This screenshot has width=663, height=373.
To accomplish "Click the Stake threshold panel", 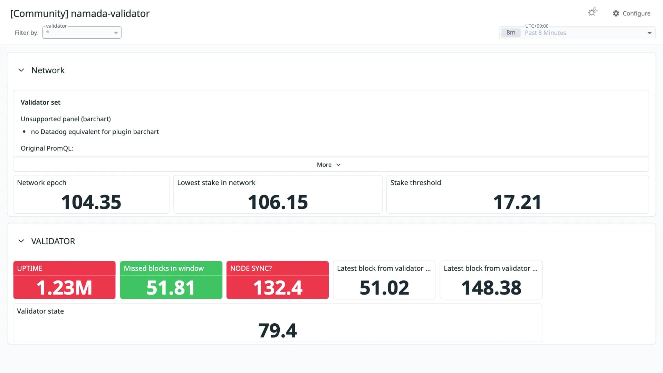I will point(518,194).
